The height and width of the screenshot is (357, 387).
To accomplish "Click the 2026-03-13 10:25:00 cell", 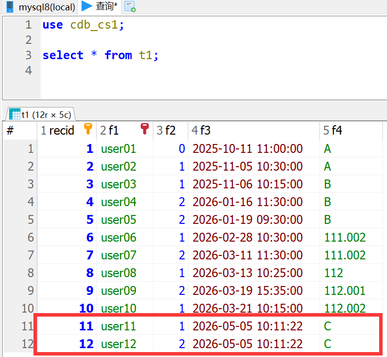I will (254, 273).
